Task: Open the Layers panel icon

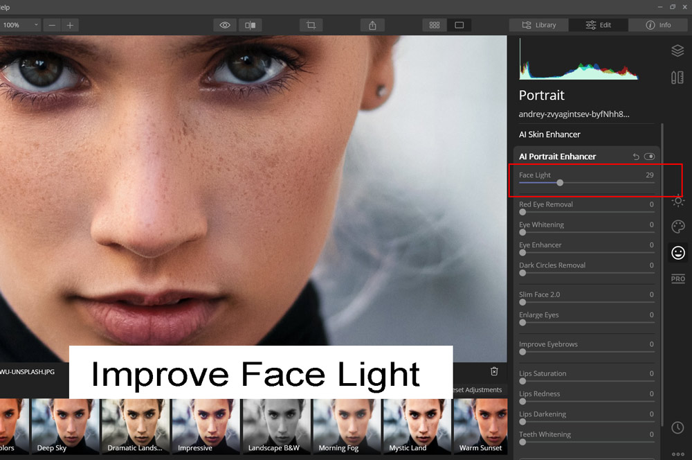Action: tap(677, 51)
